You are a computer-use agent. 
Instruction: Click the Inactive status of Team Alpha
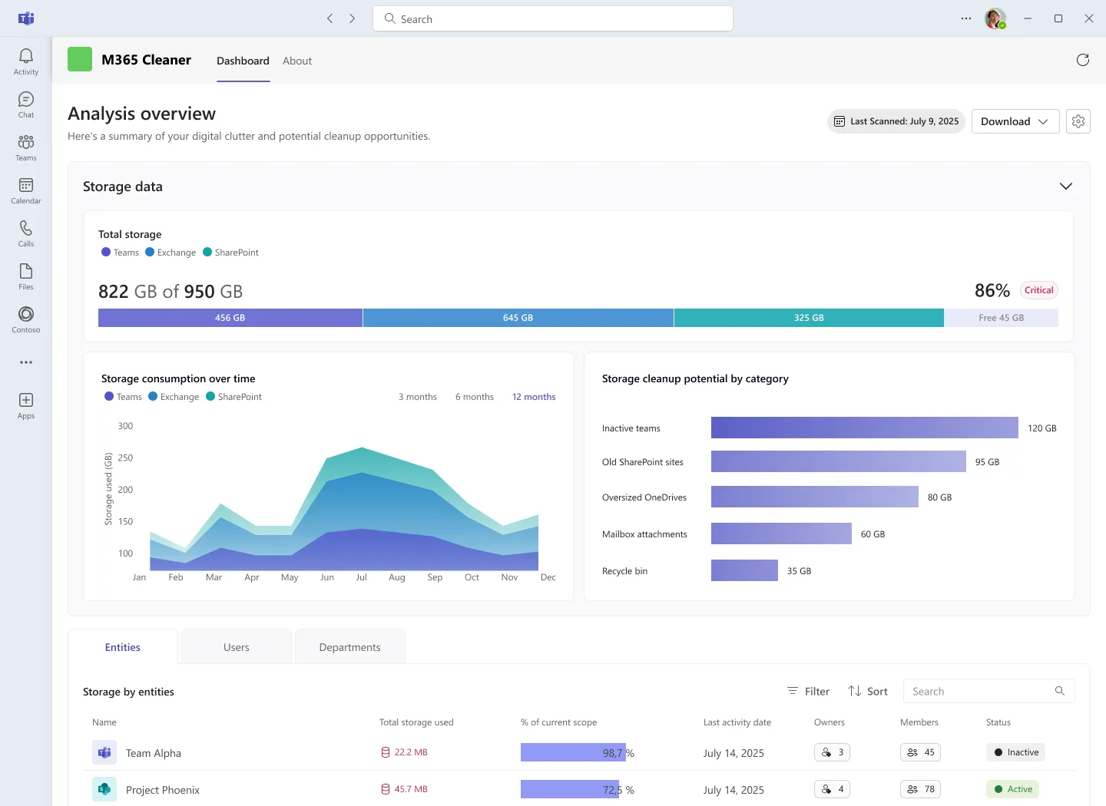[x=1015, y=752]
